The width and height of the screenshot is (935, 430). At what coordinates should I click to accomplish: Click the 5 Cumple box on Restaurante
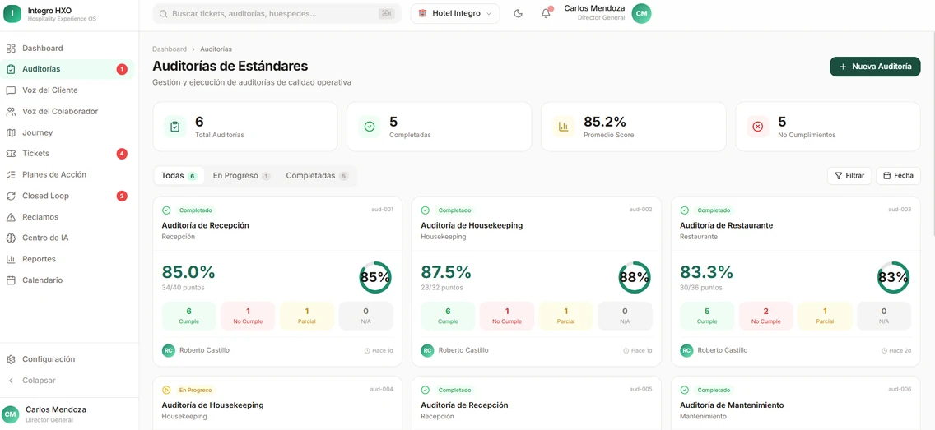point(707,316)
